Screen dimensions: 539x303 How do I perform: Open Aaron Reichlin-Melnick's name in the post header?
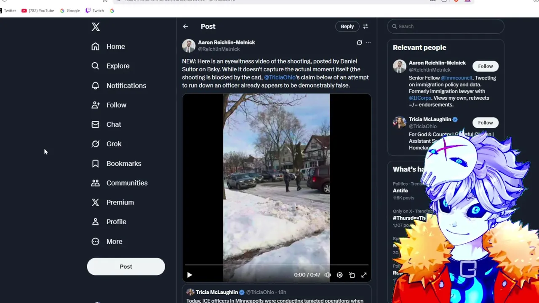coord(227,43)
